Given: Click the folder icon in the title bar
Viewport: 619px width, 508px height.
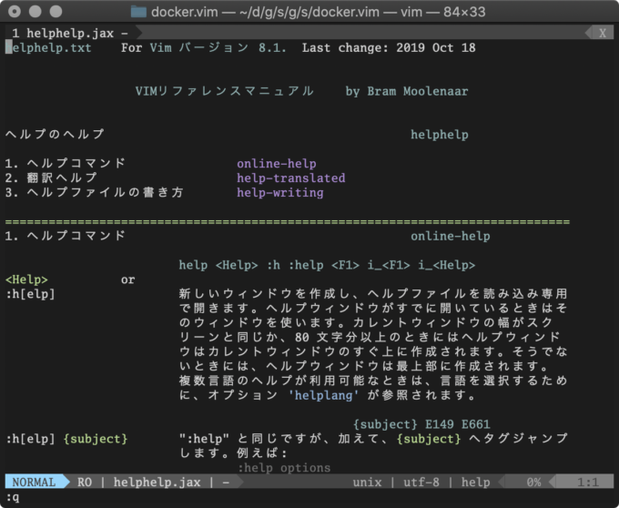Looking at the screenshot, I should pyautogui.click(x=138, y=12).
